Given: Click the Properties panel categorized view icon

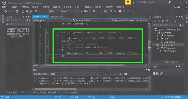Looking at the screenshot, I should (x=154, y=74).
